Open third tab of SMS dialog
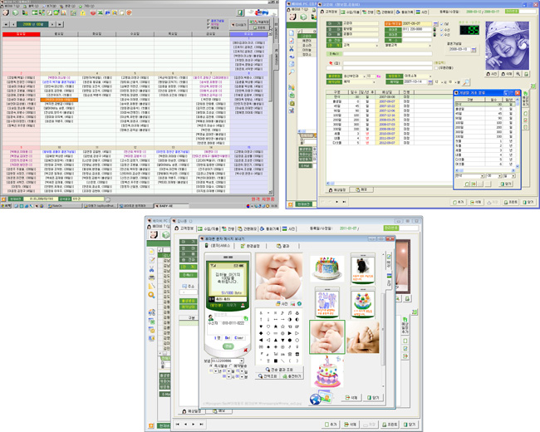Viewport: 540px width, 432px height. [x=283, y=246]
